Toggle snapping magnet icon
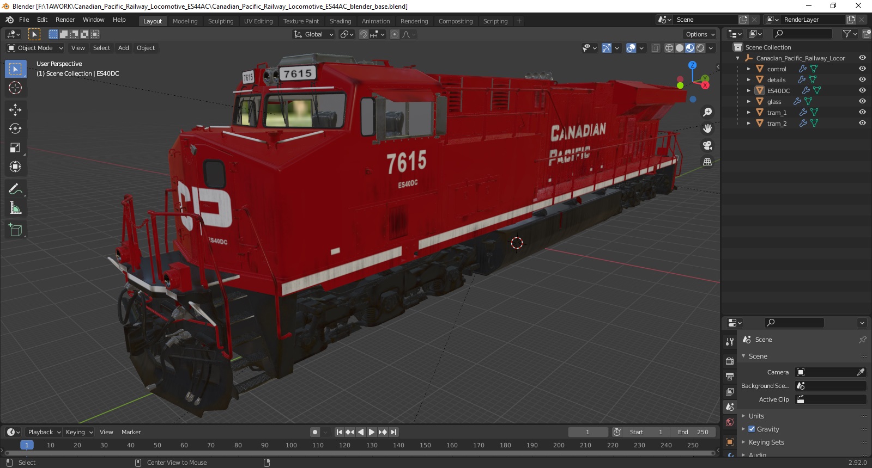Screen dimensions: 872x468 click(x=363, y=34)
